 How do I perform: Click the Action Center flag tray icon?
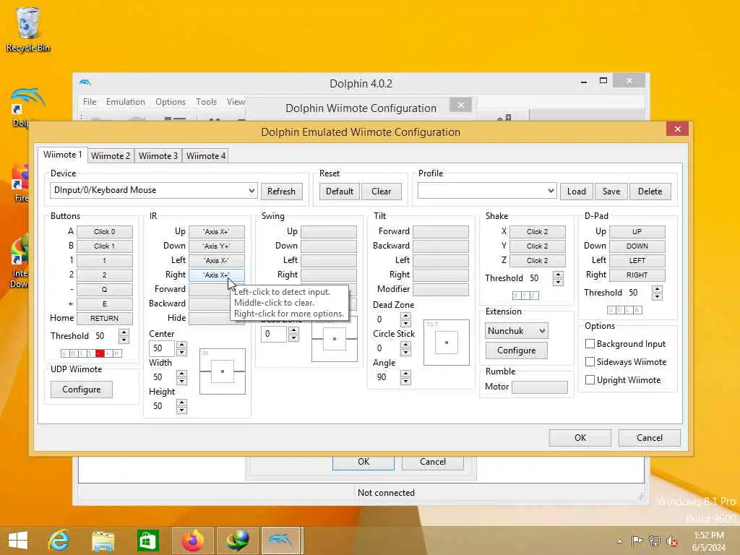click(637, 541)
